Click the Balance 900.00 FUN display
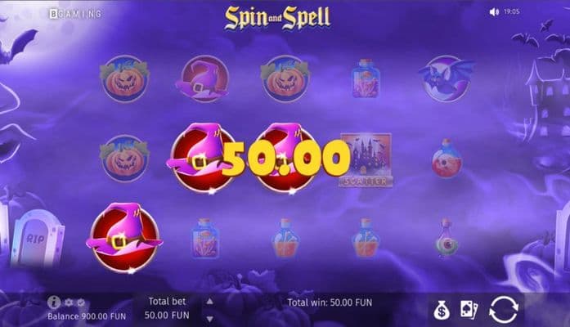The image size is (570, 327). (x=87, y=316)
